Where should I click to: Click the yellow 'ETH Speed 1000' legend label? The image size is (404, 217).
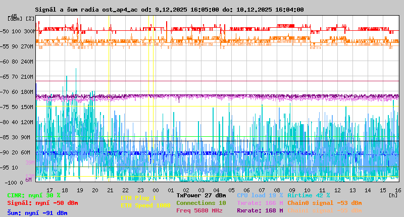tap(145, 205)
